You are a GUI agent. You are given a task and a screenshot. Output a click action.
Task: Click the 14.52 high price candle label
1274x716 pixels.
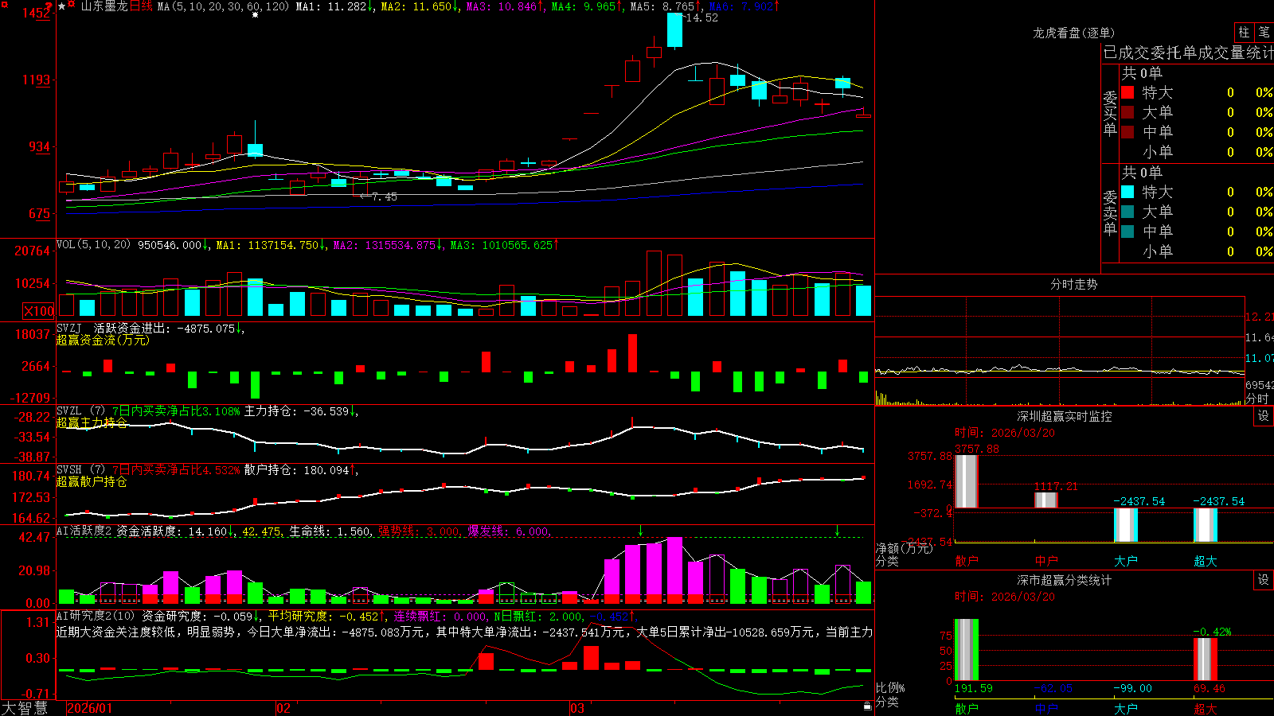coord(701,18)
